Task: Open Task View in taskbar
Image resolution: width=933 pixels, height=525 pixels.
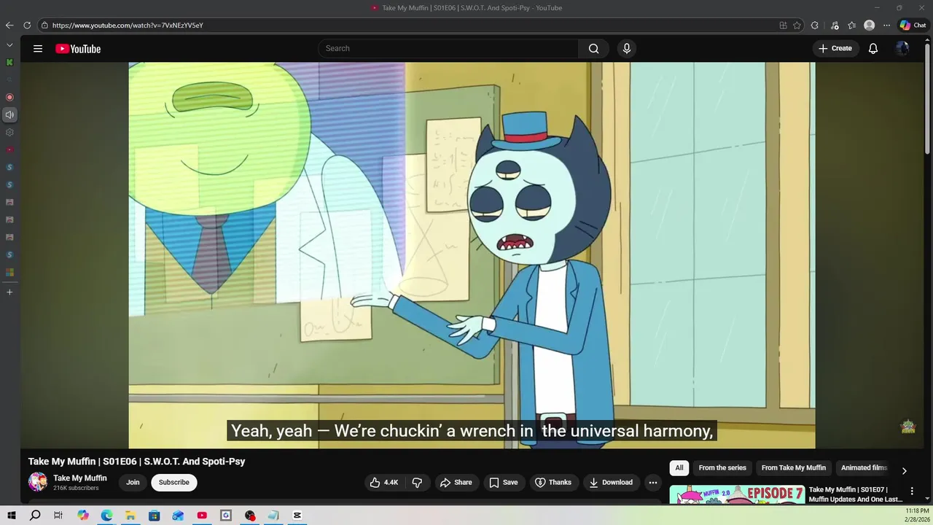Action: [x=58, y=516]
